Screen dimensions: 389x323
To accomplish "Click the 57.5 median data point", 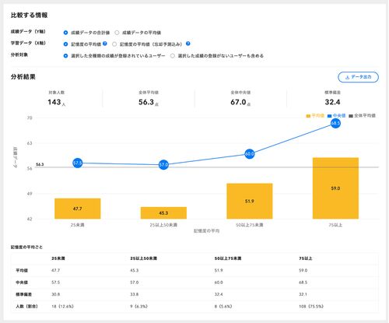I will (77, 163).
